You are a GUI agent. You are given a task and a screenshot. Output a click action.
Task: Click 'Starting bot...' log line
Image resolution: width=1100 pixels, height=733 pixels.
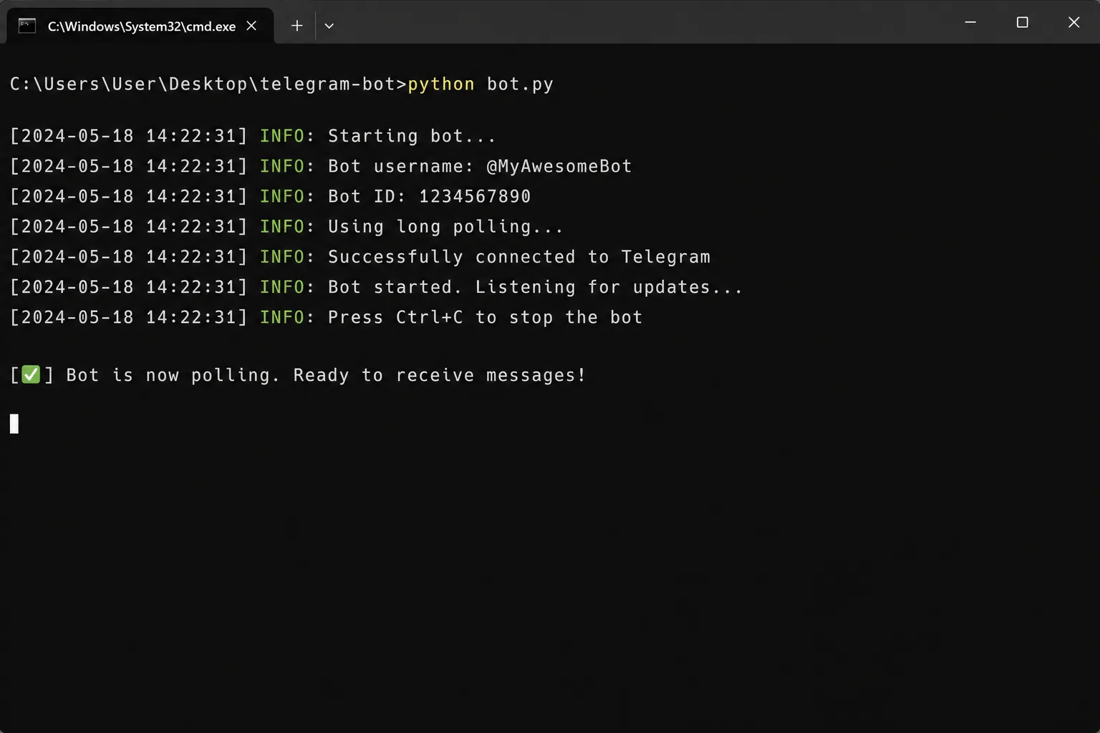tap(412, 136)
